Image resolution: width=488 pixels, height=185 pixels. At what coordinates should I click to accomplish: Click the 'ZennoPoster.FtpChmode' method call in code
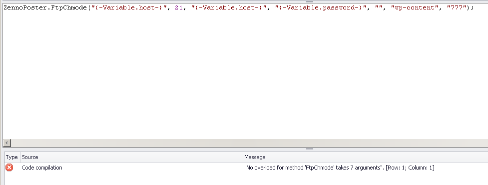pyautogui.click(x=45, y=8)
